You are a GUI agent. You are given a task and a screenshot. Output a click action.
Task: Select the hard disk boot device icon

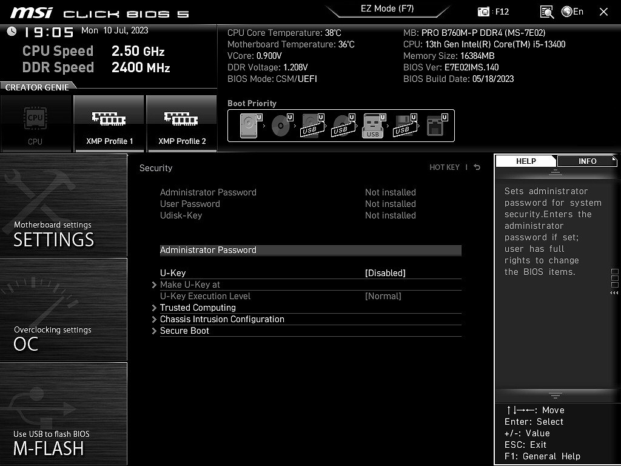click(x=248, y=126)
